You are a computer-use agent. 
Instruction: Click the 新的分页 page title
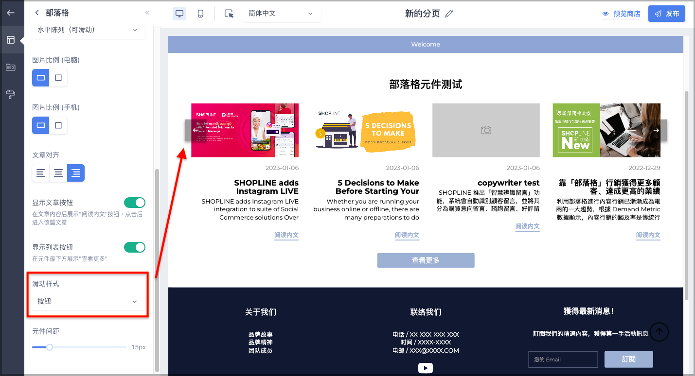[422, 14]
